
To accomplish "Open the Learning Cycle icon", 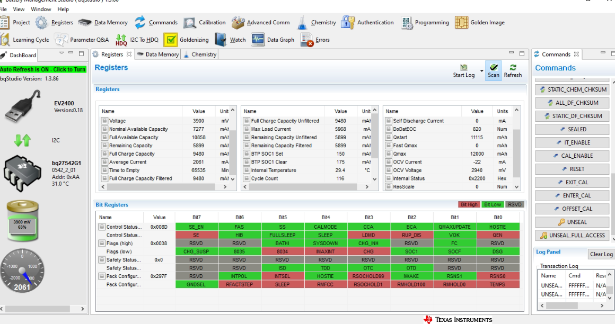I will (x=5, y=40).
